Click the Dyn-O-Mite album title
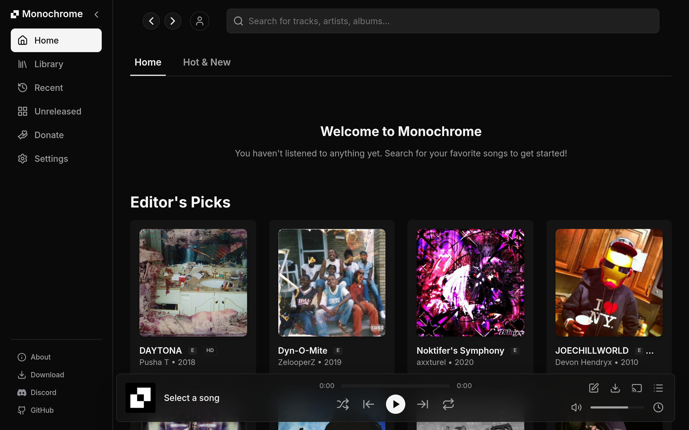This screenshot has width=689, height=430. tap(303, 350)
